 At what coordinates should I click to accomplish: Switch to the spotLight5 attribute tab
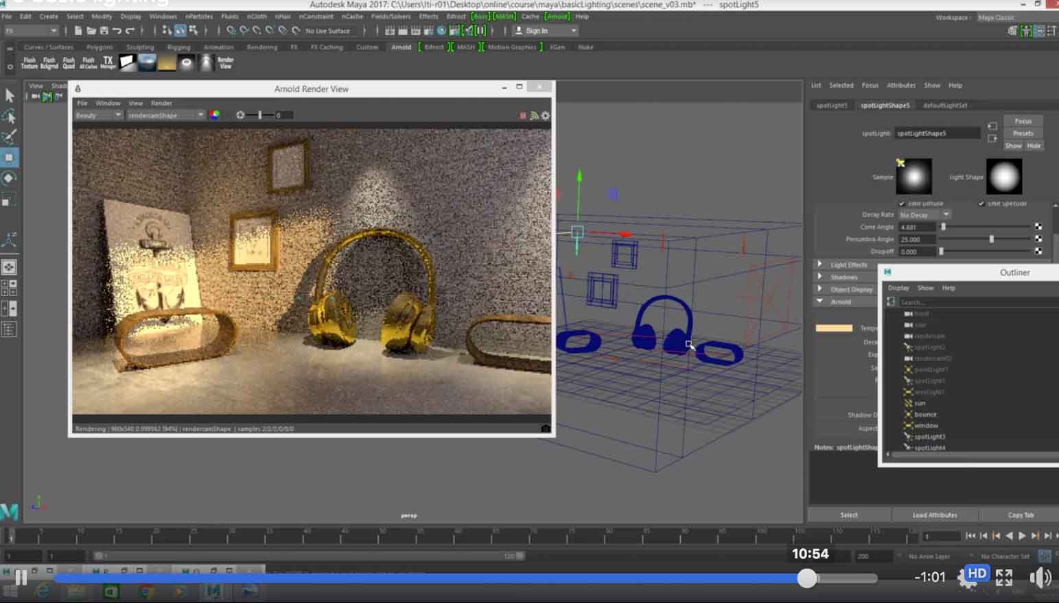(x=831, y=106)
